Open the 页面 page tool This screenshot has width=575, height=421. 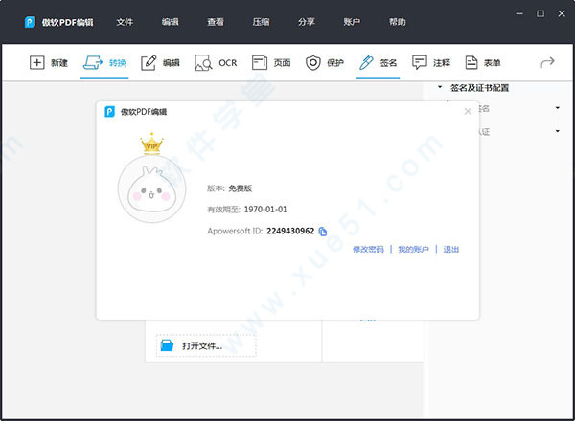(260, 62)
